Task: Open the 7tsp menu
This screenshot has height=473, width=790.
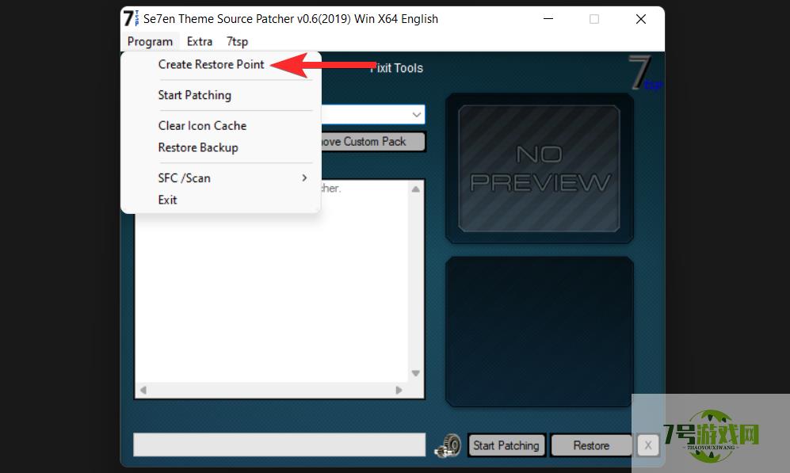Action: pyautogui.click(x=237, y=41)
